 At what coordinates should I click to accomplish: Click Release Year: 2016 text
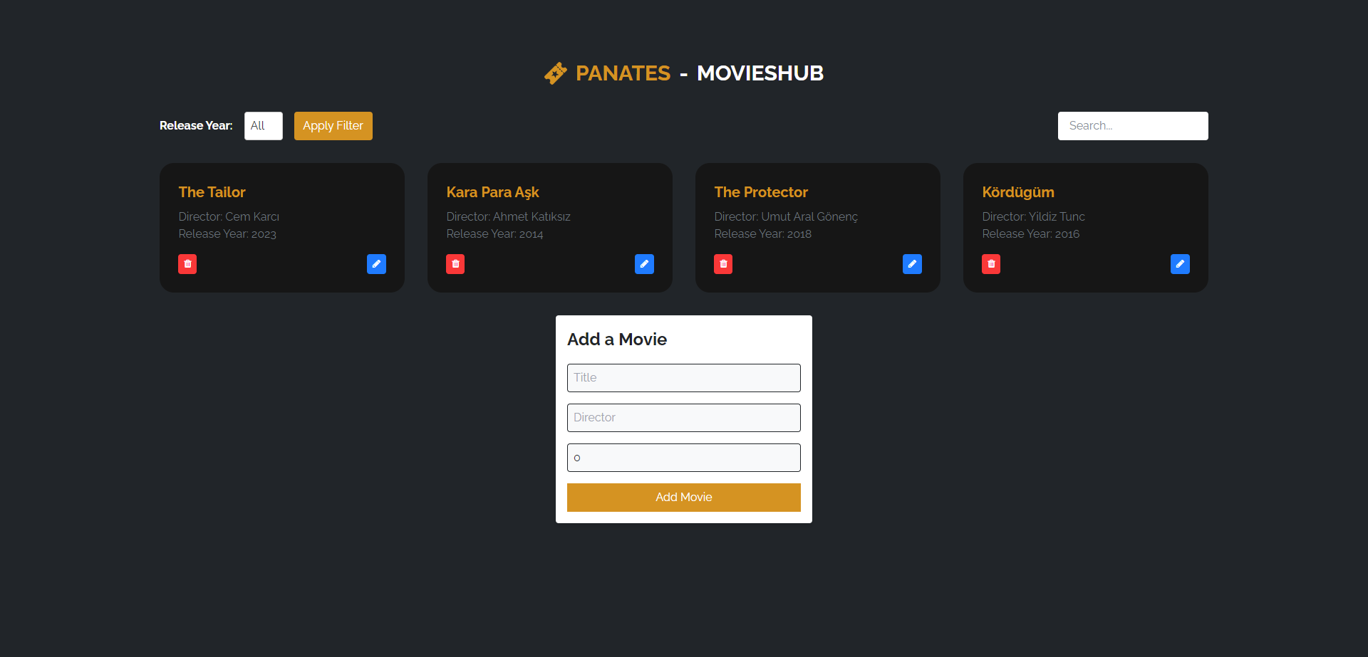click(1030, 233)
